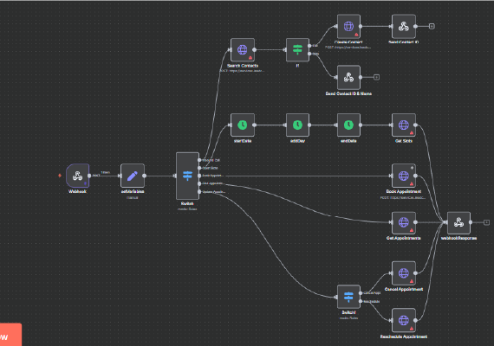494x346 pixels.
Task: Open the Switch1 node
Action: pos(348,297)
